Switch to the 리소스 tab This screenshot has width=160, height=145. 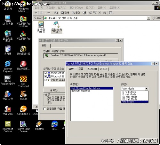(x=103, y=69)
